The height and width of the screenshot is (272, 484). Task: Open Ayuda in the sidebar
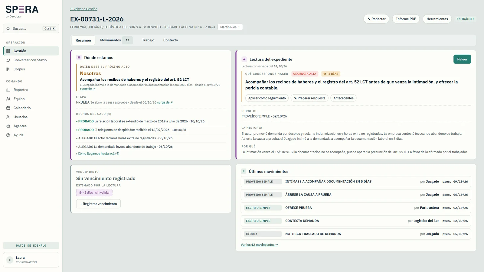coord(31,135)
